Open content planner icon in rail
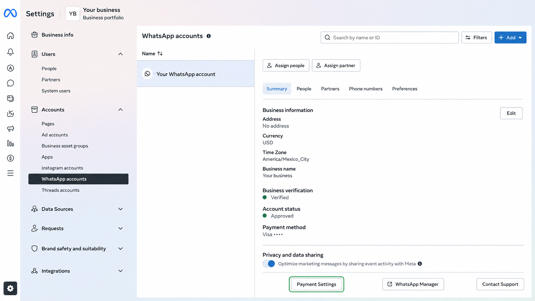The image size is (535, 301). pos(10,99)
